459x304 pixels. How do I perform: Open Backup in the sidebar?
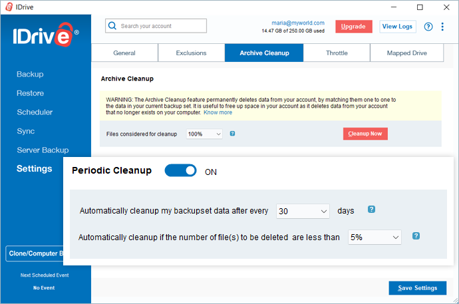coord(30,75)
